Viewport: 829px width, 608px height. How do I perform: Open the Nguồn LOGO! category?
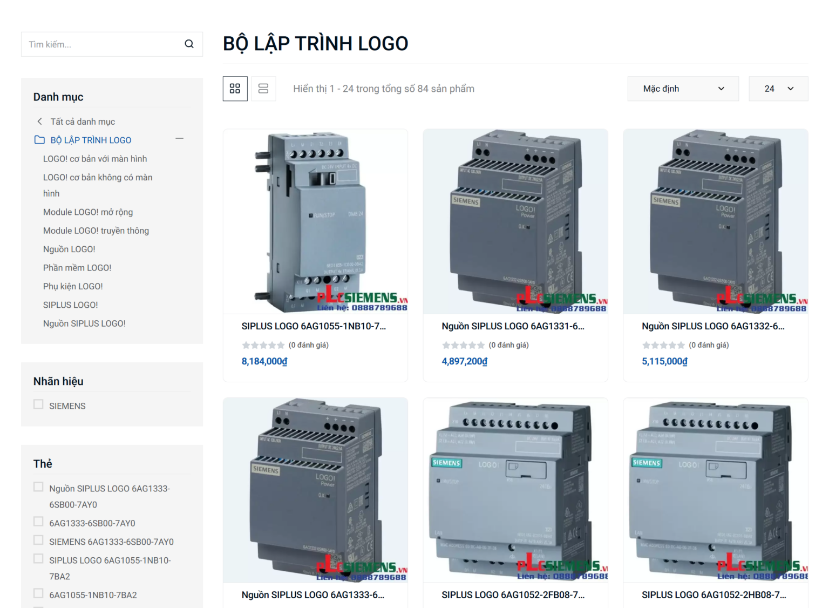tap(69, 249)
